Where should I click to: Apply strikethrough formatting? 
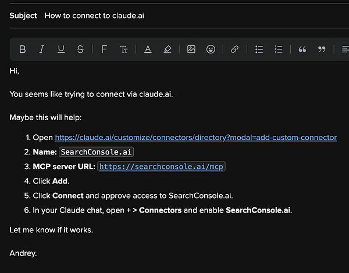tap(80, 49)
